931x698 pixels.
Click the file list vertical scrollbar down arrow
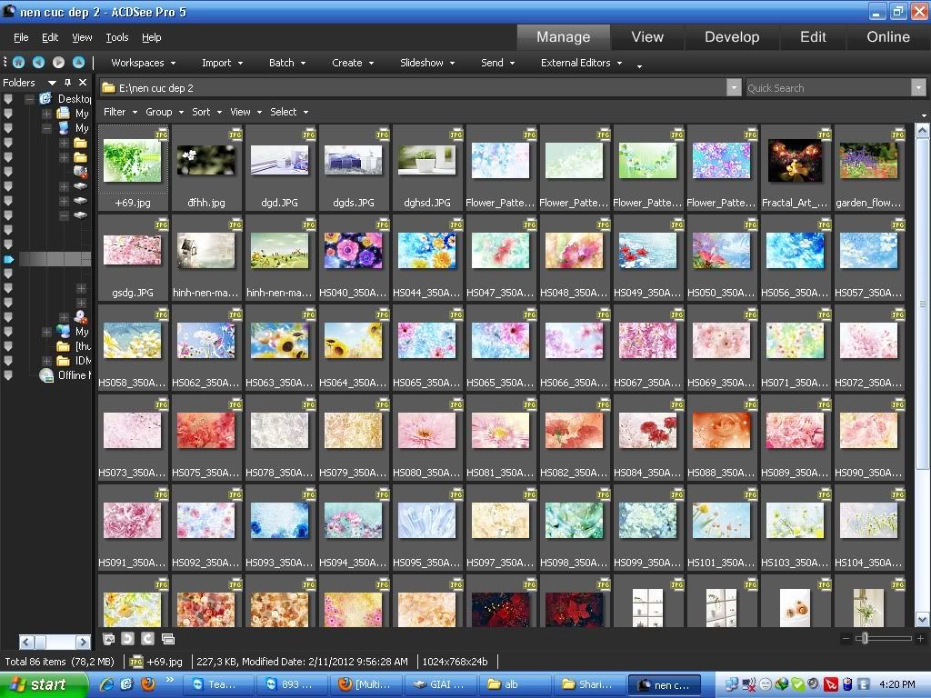[x=922, y=619]
